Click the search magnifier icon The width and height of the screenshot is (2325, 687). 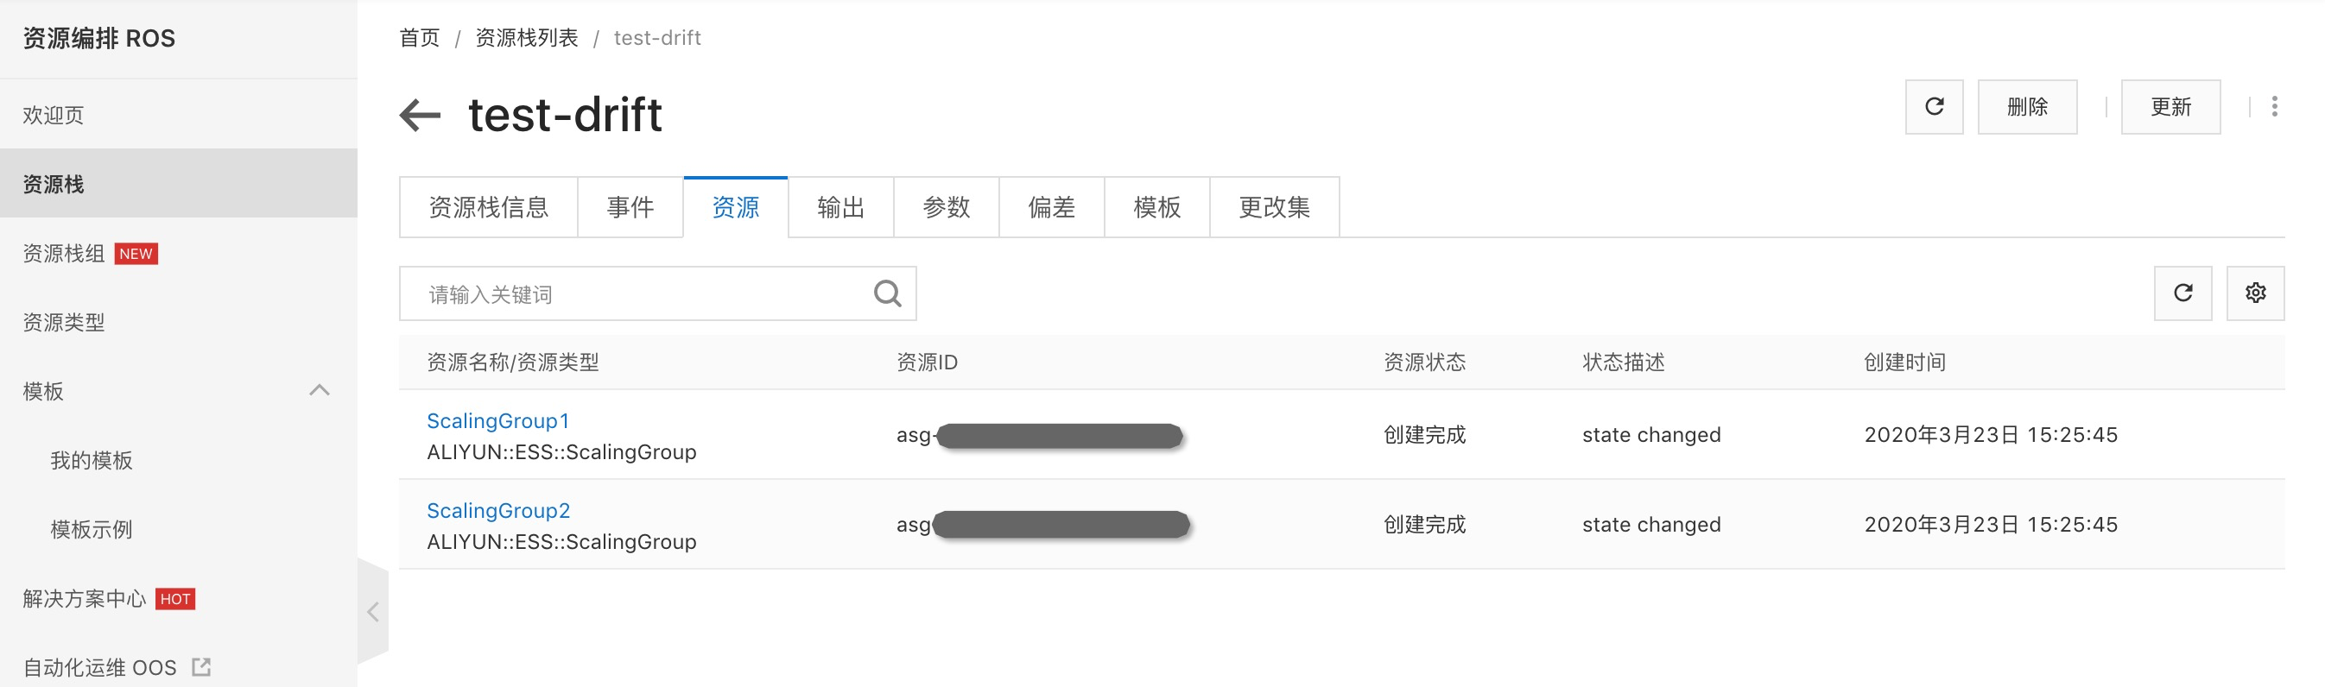pos(887,293)
